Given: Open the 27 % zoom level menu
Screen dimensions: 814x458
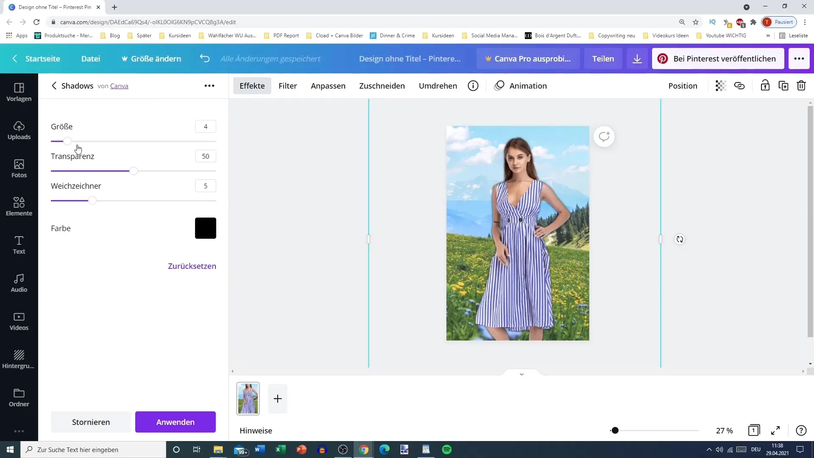Looking at the screenshot, I should click(725, 430).
